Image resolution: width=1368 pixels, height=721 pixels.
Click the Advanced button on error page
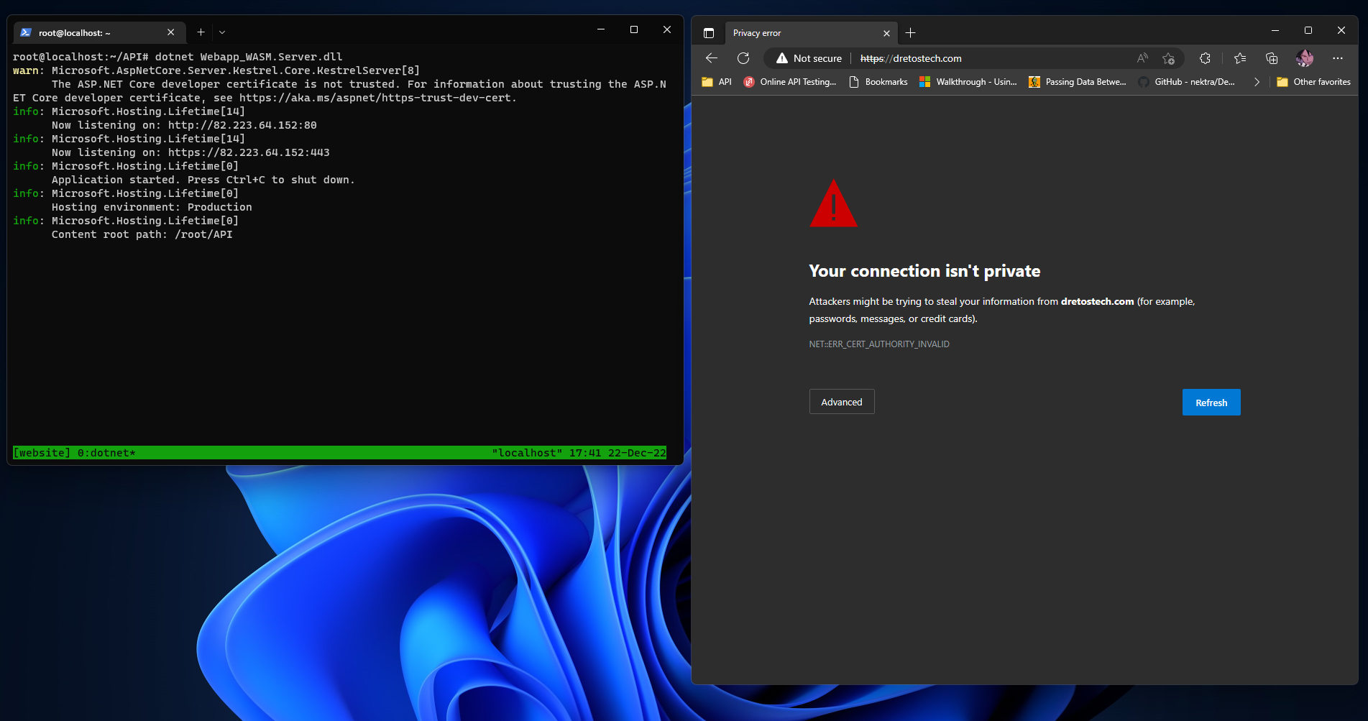tap(842, 402)
